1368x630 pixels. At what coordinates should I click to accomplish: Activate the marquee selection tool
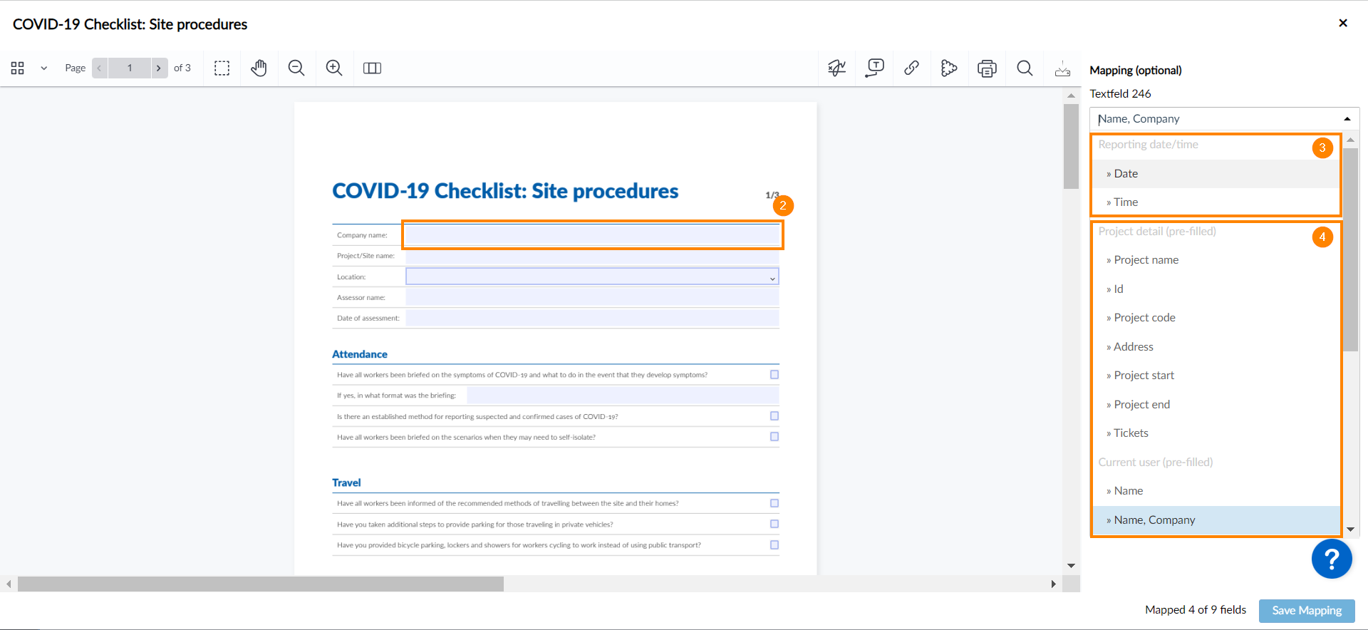coord(222,68)
